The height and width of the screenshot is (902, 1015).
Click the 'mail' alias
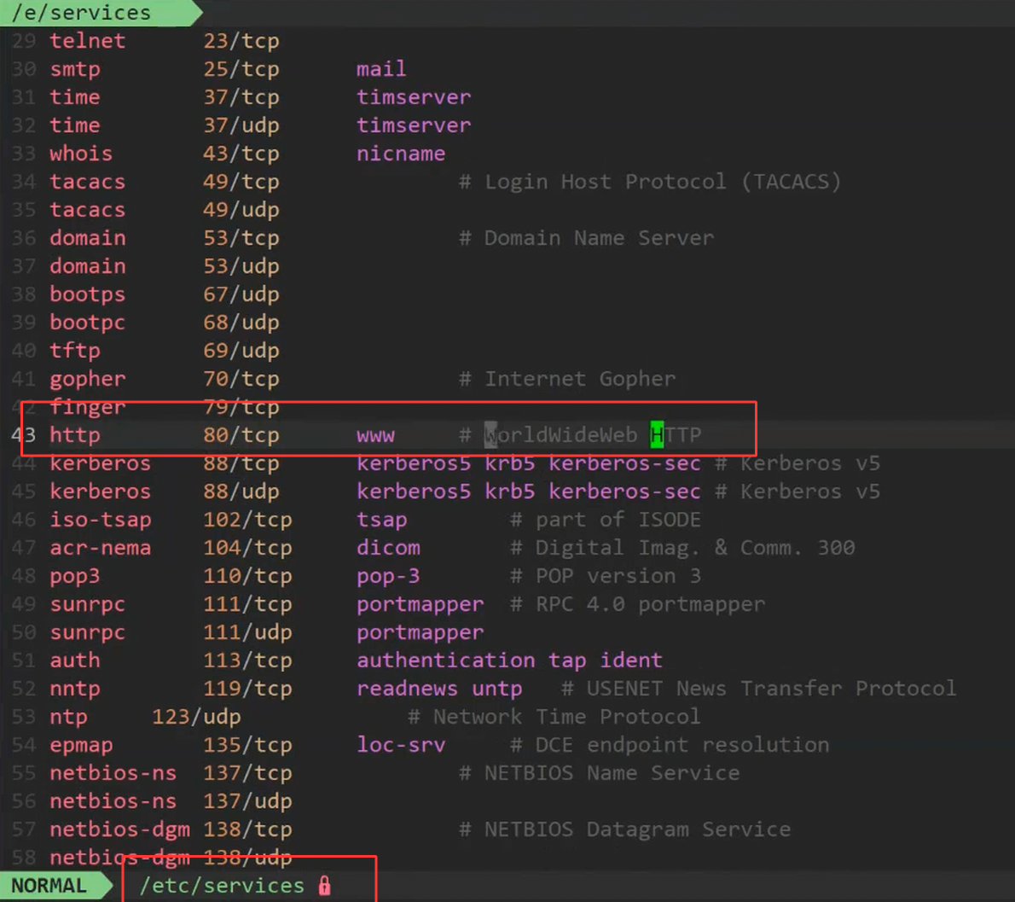pyautogui.click(x=381, y=68)
